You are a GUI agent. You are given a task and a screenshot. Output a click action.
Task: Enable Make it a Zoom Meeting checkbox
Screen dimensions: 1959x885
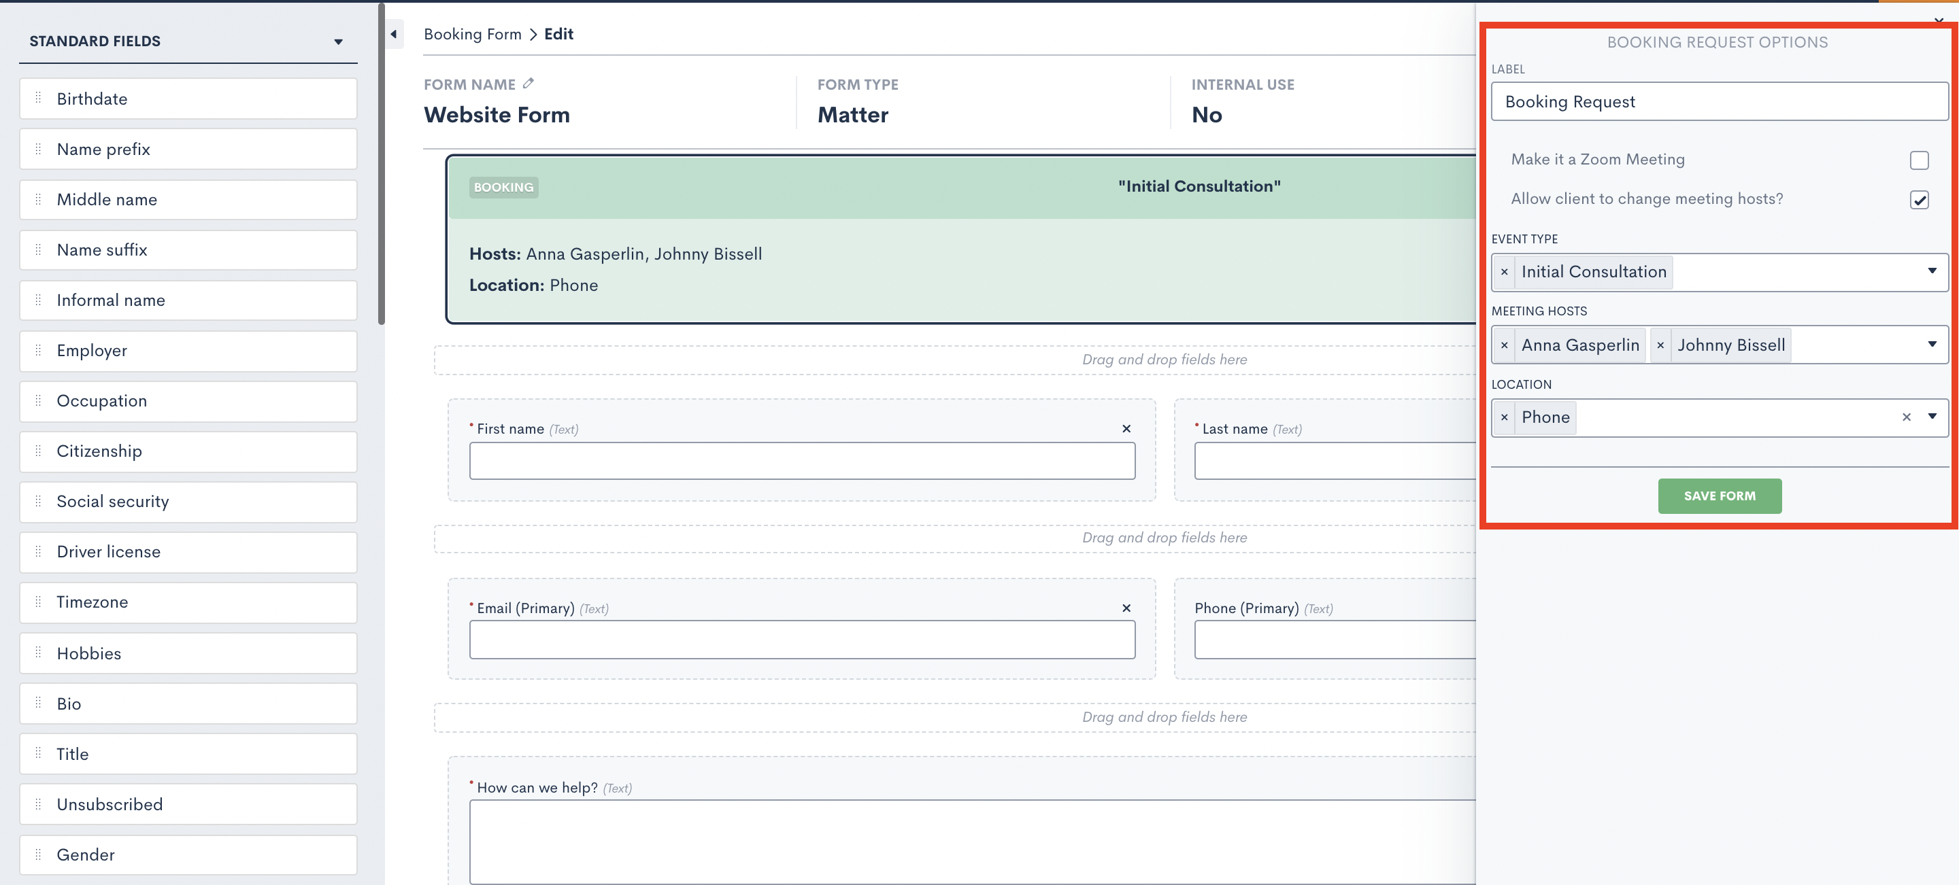pos(1919,160)
